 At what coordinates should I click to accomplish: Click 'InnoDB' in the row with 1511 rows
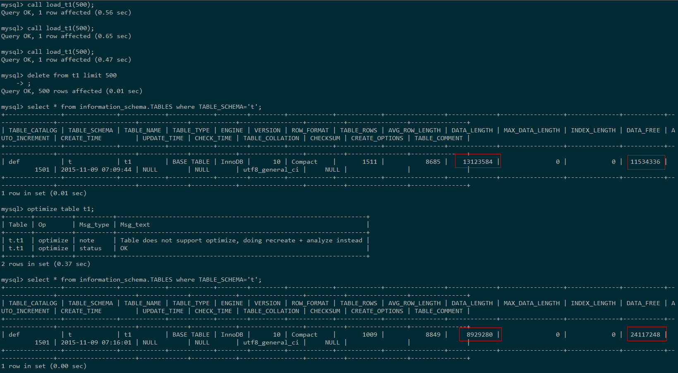coord(232,162)
